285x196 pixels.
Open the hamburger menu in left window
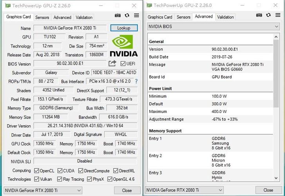coord(136,15)
